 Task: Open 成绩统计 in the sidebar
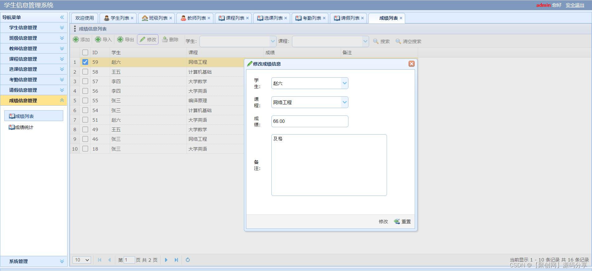(x=21, y=127)
